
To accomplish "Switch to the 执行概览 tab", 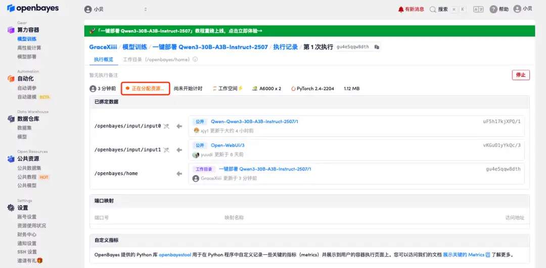I will (104, 60).
